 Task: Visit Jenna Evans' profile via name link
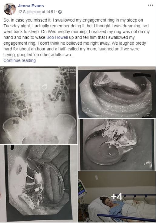point(31,6)
